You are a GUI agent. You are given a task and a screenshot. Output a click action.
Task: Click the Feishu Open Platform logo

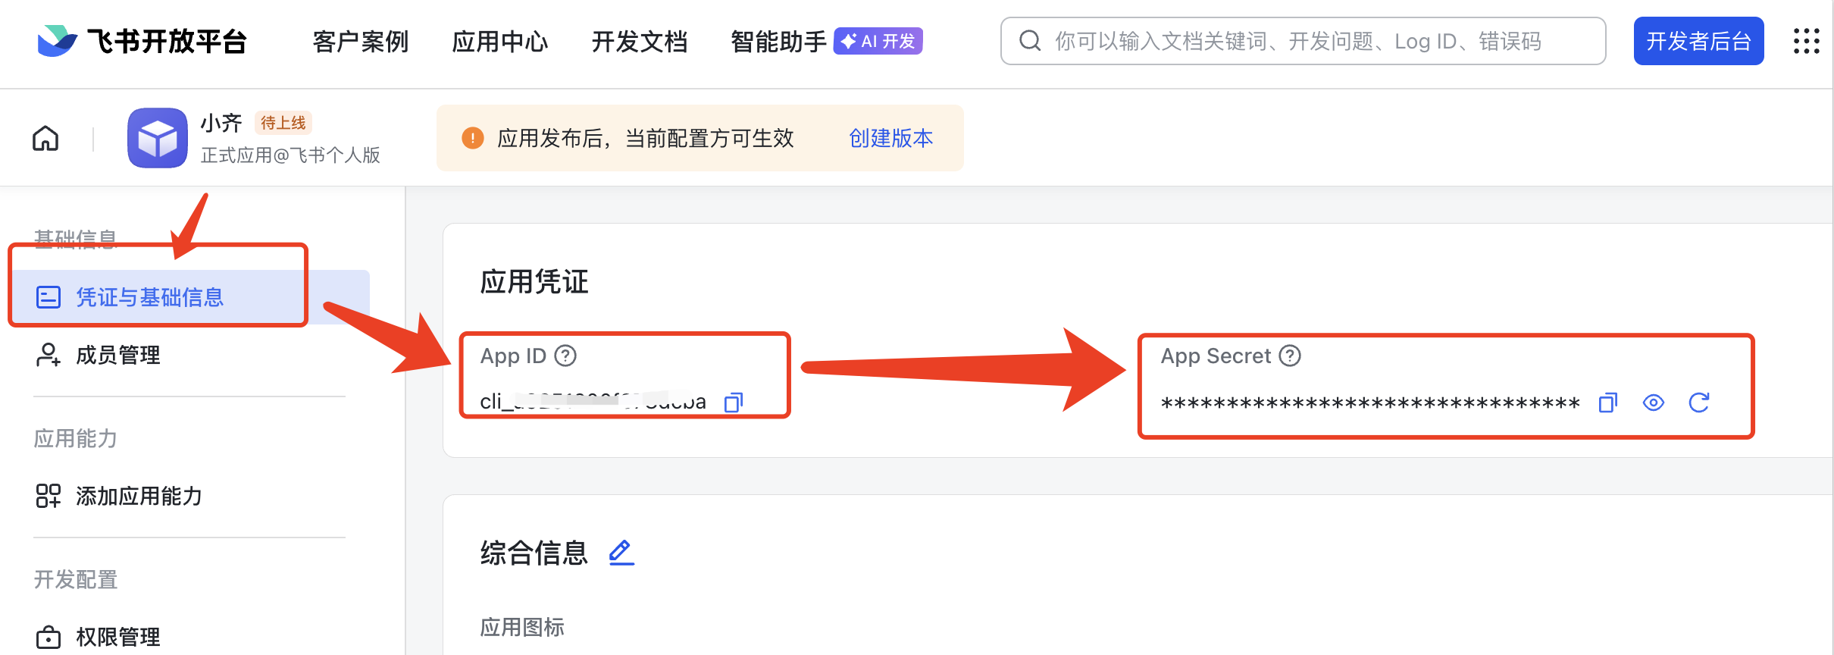(142, 41)
